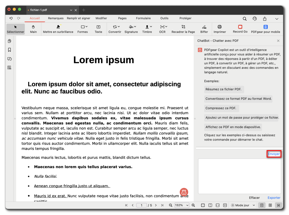
Task: Expand the Mode jour dropdown
Action: point(243,205)
